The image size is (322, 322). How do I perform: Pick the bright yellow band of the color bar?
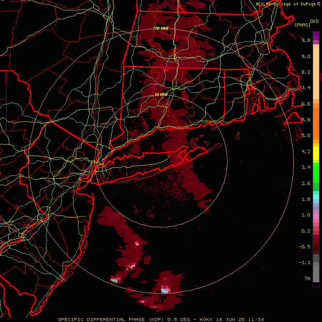pos(316,153)
